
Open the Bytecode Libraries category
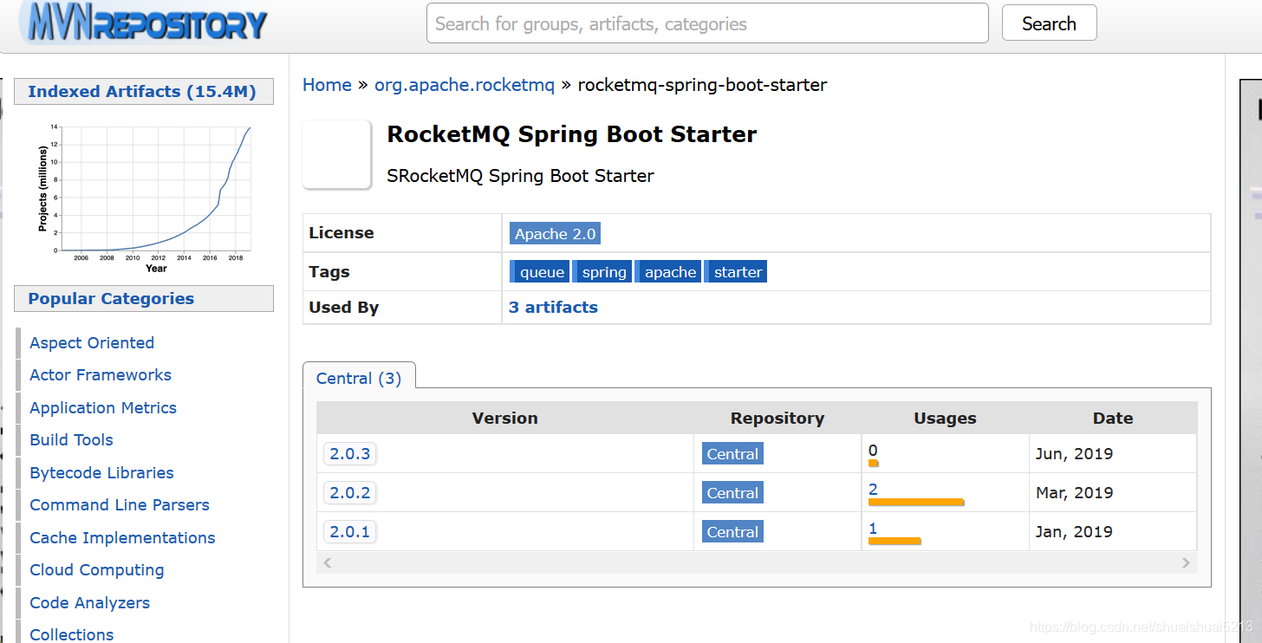point(101,472)
